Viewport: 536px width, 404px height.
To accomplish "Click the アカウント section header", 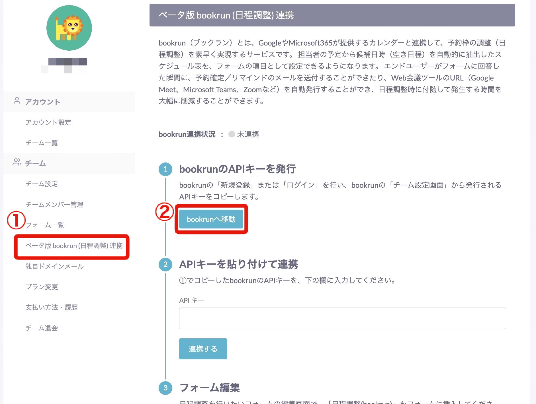I will (69, 102).
